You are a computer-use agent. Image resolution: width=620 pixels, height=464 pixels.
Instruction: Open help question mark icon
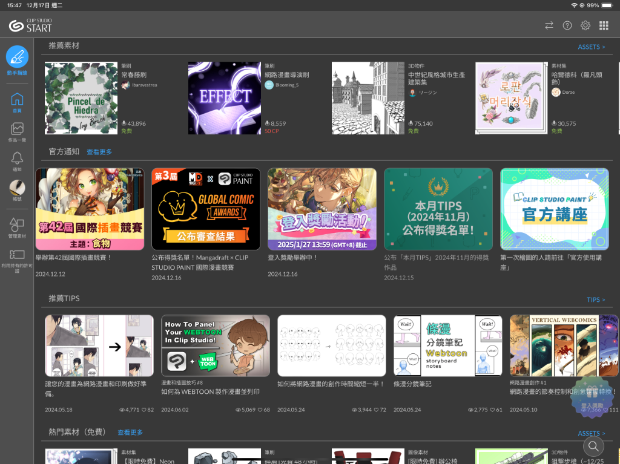[567, 25]
